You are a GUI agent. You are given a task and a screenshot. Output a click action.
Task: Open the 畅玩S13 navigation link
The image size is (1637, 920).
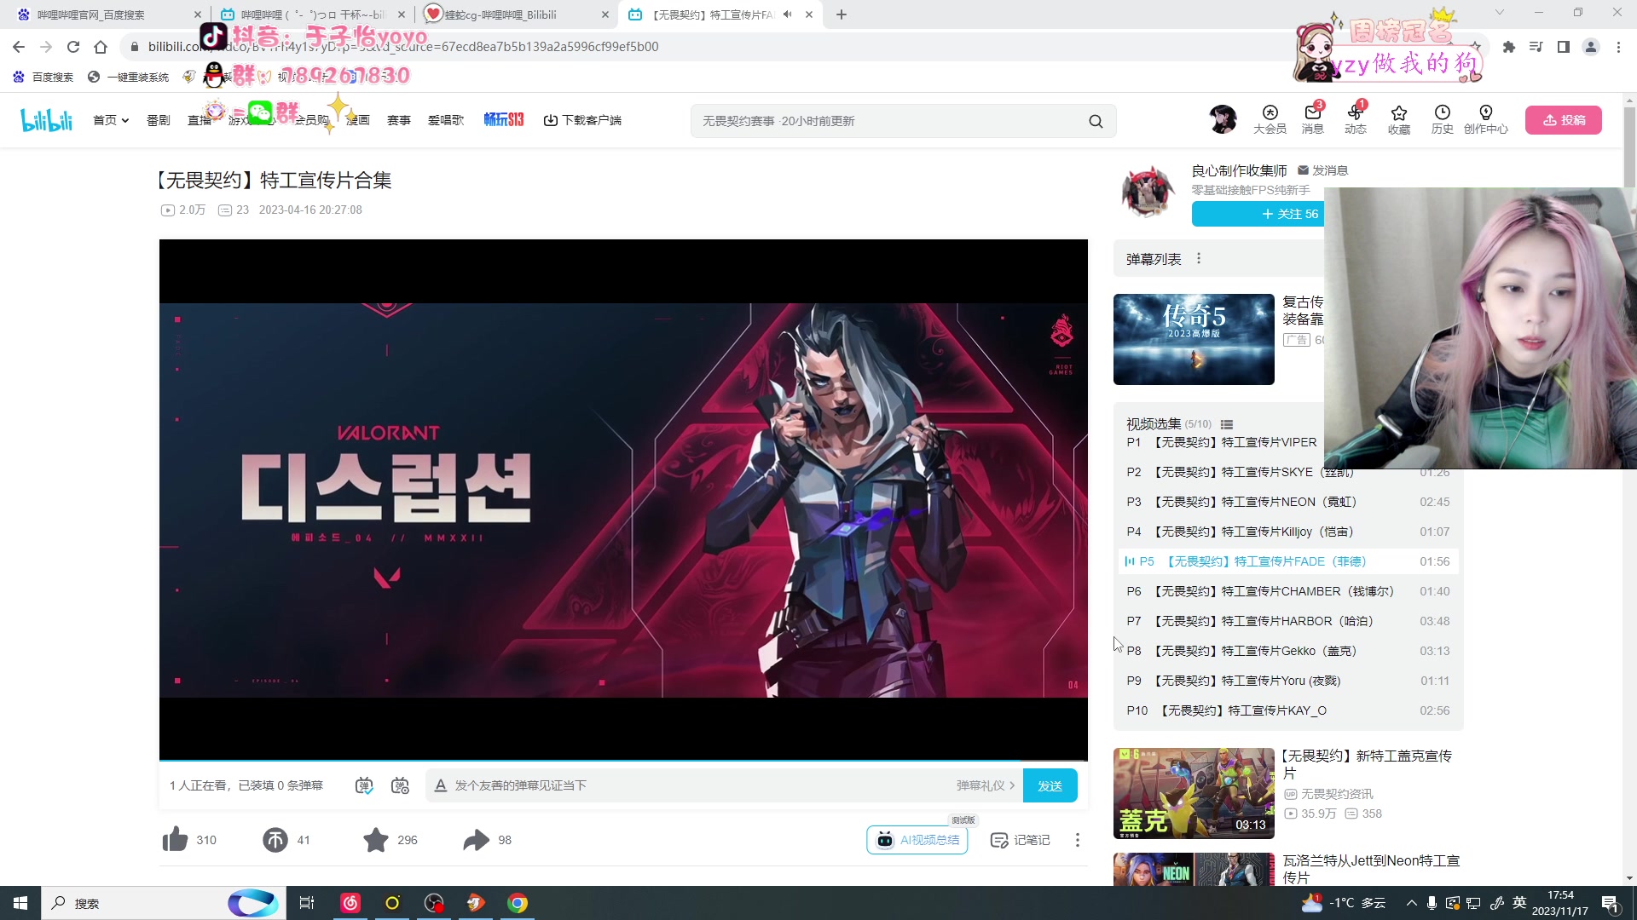click(x=504, y=120)
